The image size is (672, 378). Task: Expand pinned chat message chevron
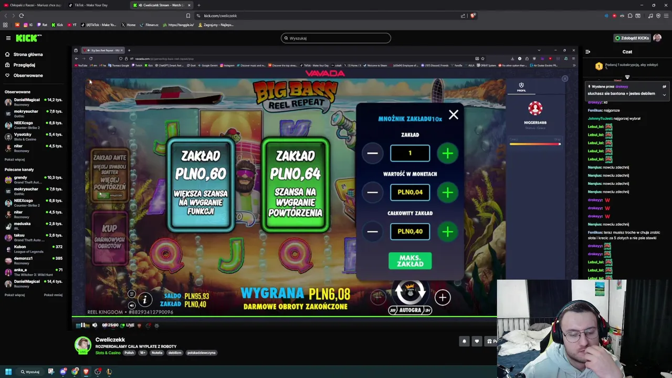point(664,94)
